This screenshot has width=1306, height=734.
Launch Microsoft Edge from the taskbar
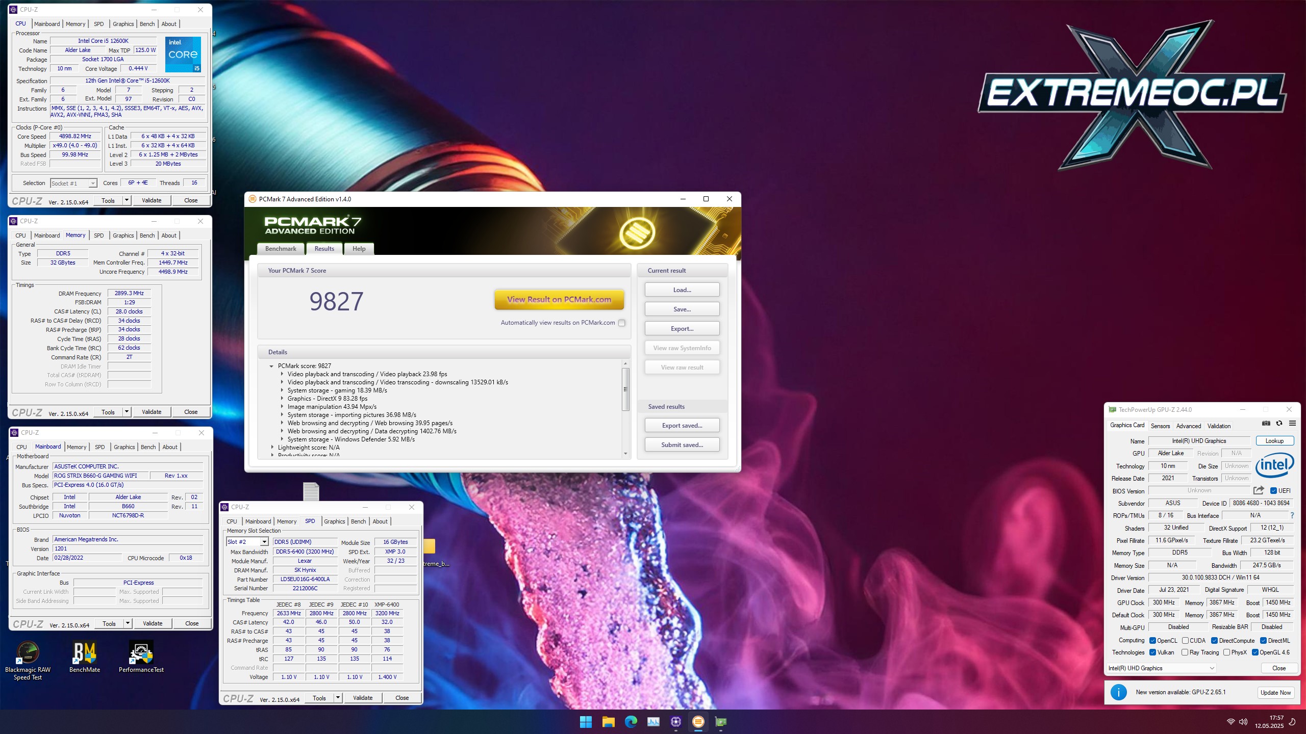point(631,722)
